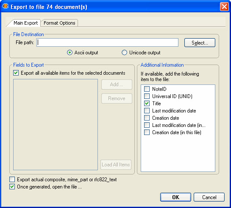
Task: Switch to the Format Options tab
Action: 59,23
